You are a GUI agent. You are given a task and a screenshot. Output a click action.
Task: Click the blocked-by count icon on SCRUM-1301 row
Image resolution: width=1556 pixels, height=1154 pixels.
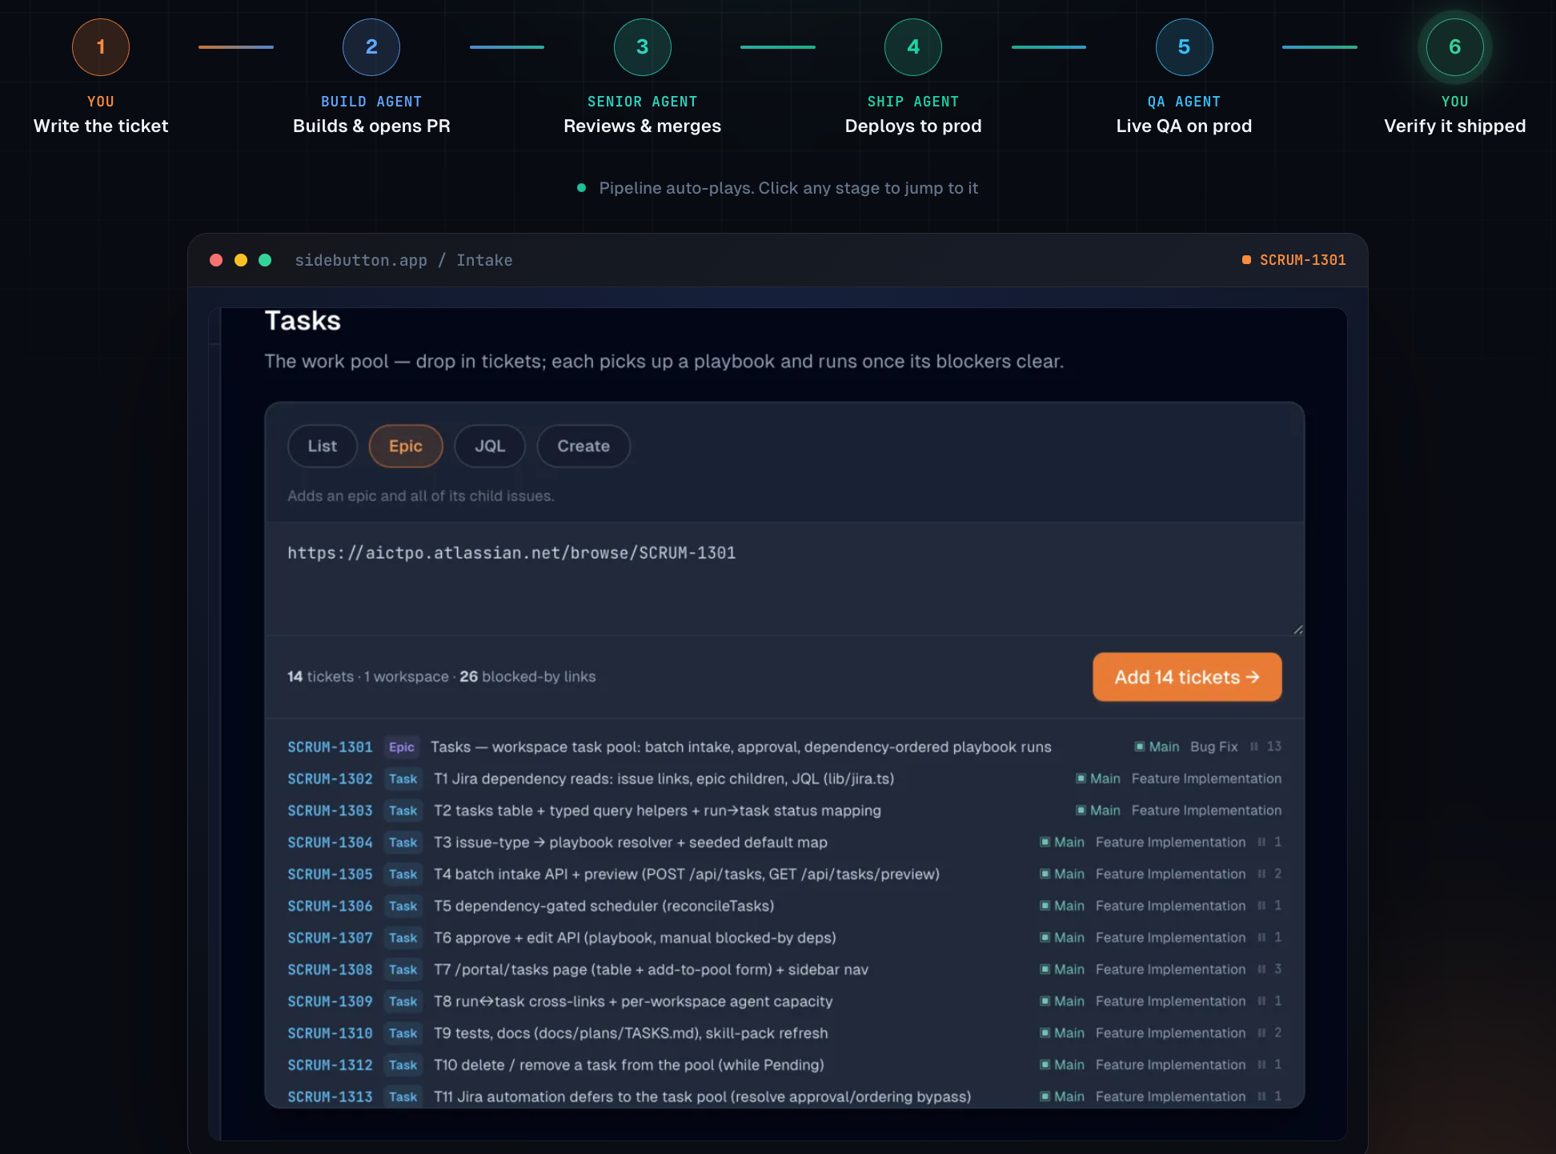click(1254, 747)
